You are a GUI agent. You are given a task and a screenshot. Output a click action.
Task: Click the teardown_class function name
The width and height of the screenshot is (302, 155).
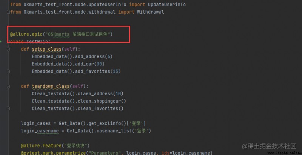[x=51, y=86]
